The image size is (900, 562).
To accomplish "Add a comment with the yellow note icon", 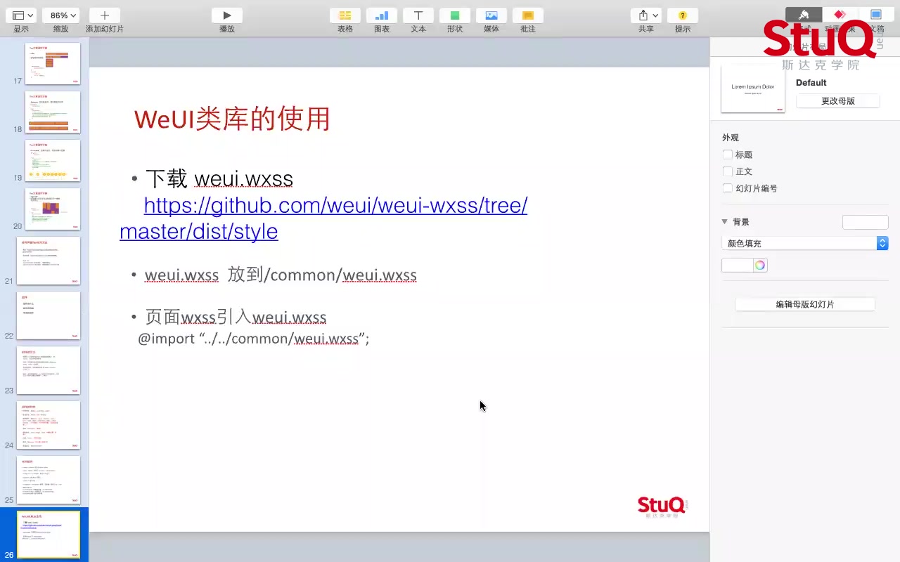I will point(528,15).
